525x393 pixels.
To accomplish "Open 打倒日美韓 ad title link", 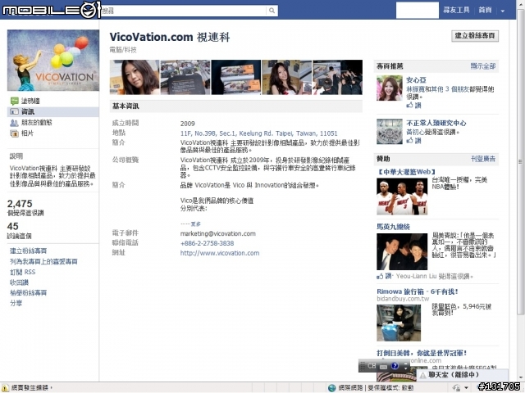I will point(422,353).
